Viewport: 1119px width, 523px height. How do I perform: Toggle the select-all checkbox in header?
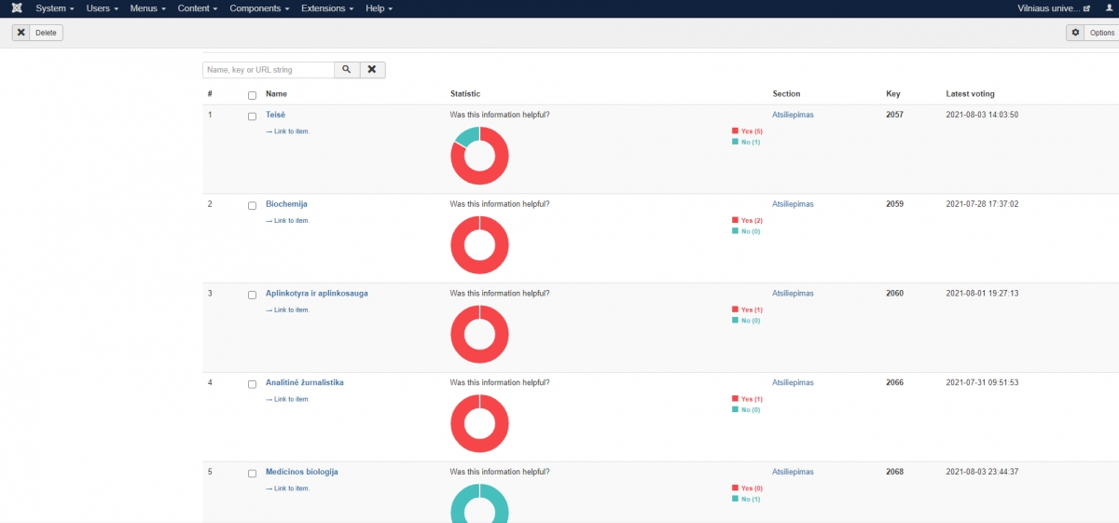click(252, 95)
